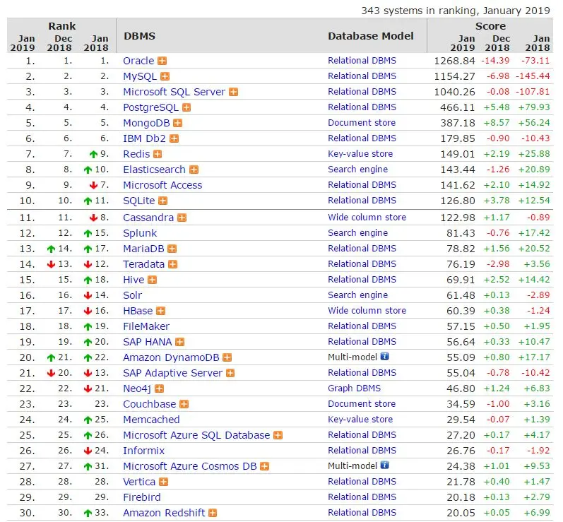Screen dimensions: 563x522
Task: Click the plus icon beside Couchbase
Action: tap(184, 404)
